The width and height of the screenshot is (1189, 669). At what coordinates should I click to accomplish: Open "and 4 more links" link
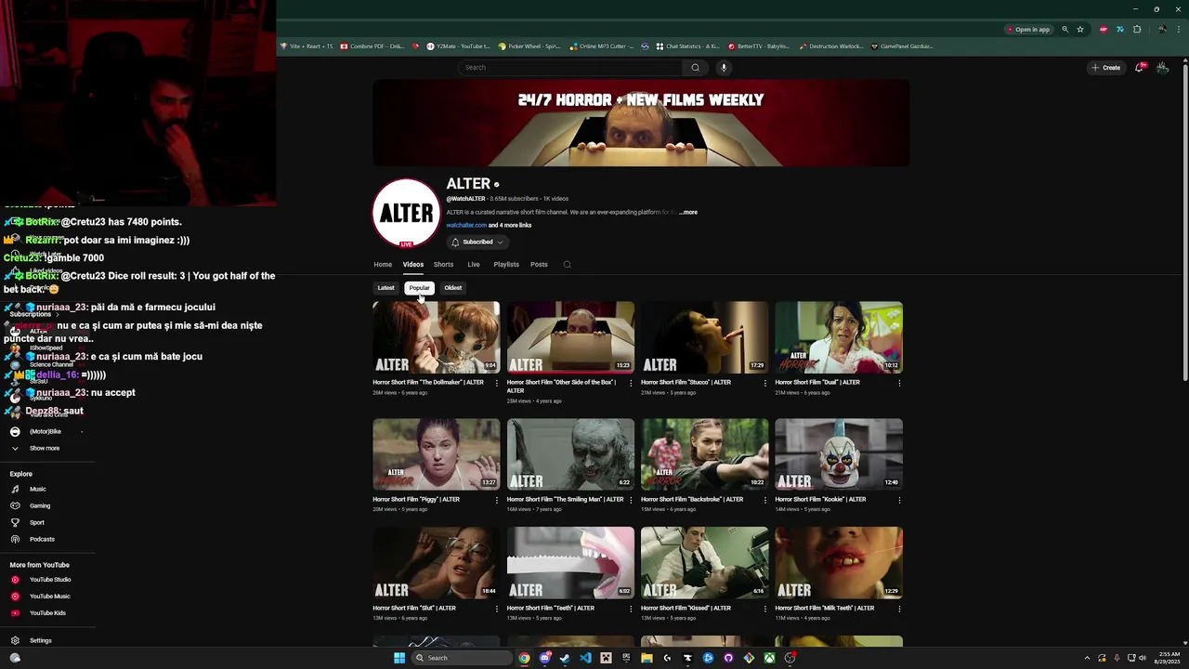click(510, 225)
